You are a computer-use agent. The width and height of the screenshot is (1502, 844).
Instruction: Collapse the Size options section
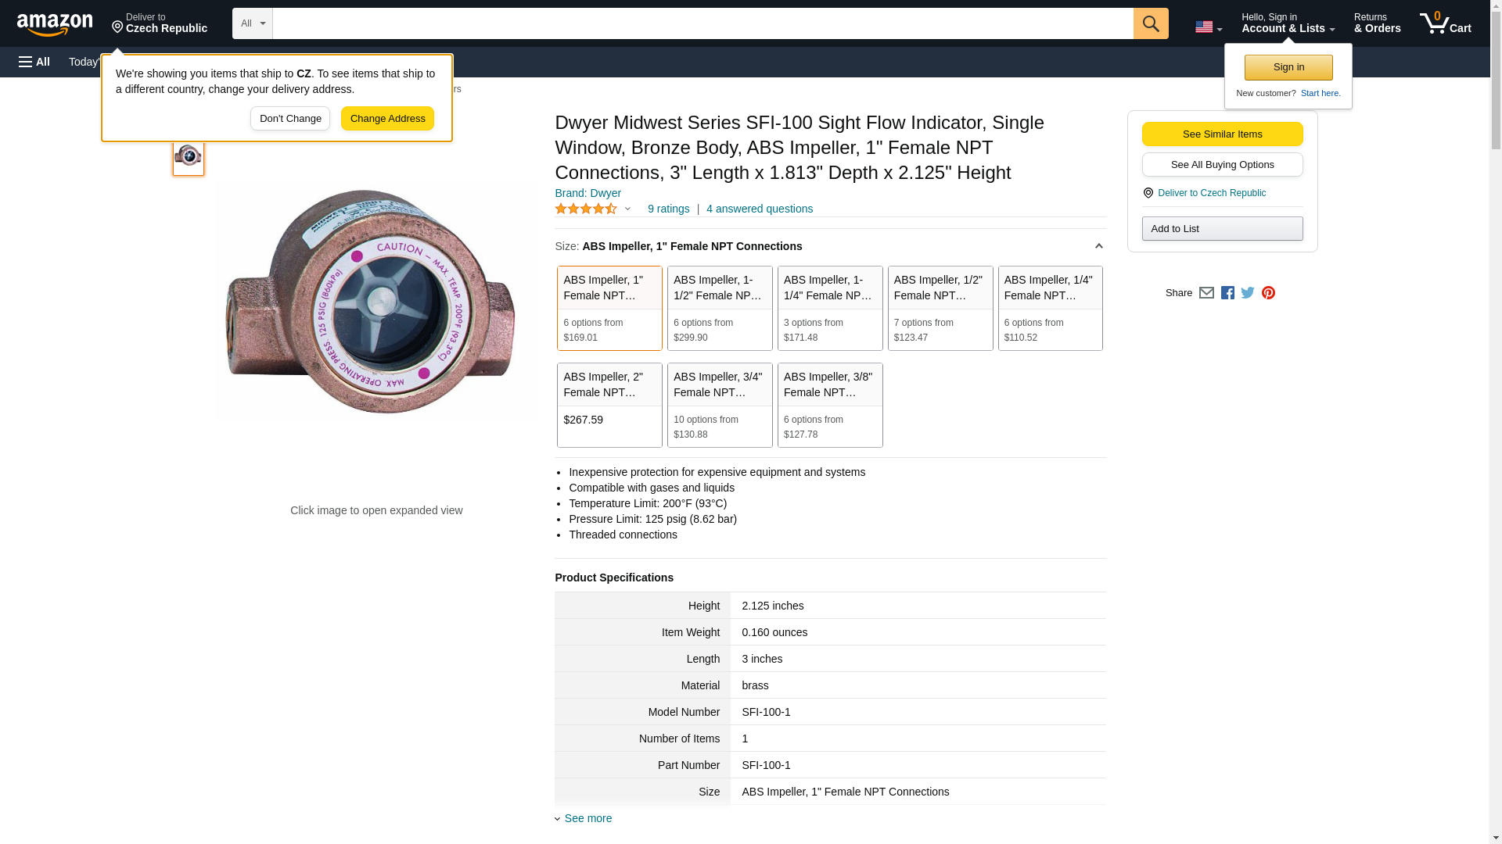[1098, 246]
